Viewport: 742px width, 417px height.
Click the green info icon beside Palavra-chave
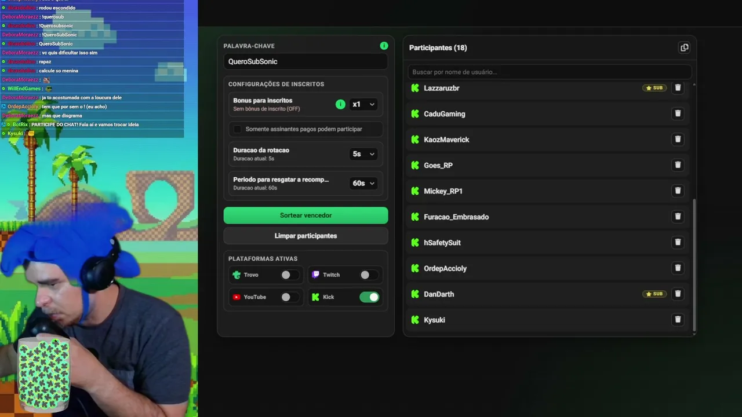(x=384, y=46)
